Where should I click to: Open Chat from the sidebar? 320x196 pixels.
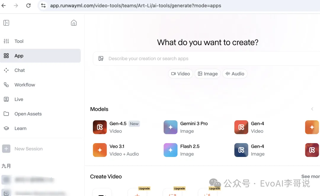pos(40,70)
